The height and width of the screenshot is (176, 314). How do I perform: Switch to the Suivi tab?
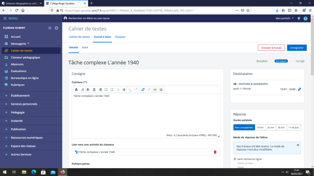(x=85, y=47)
